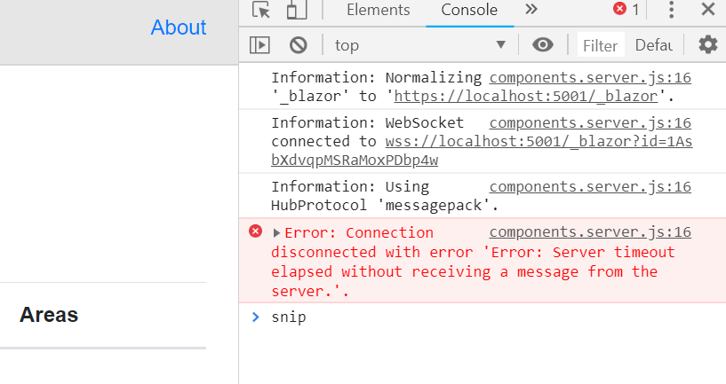The image size is (726, 384).
Task: Open the DevTools three-dot menu
Action: [x=671, y=9]
